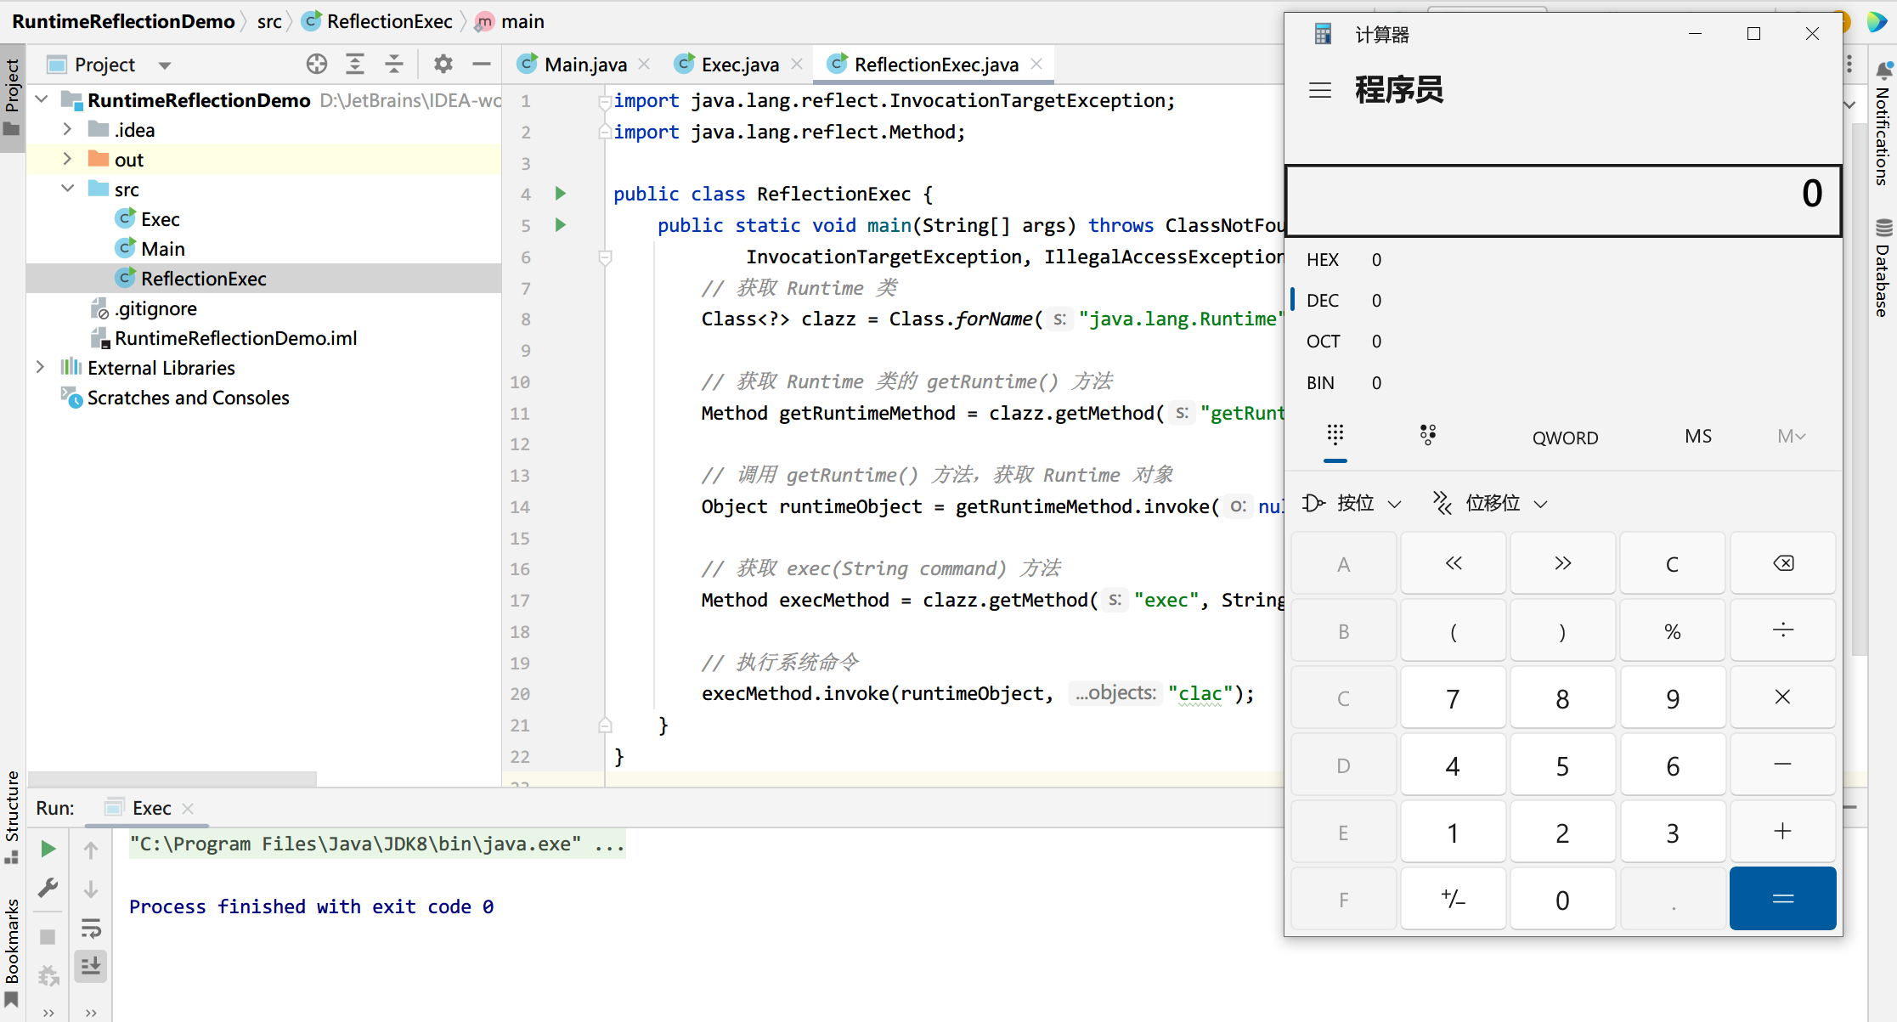Click the down arrow in Run console toolbar
The height and width of the screenshot is (1022, 1897).
tap(91, 889)
